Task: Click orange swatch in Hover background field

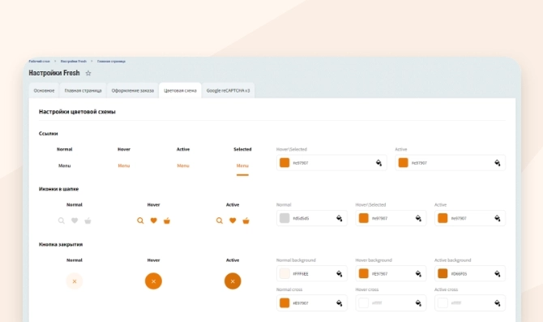Action: tap(364, 273)
